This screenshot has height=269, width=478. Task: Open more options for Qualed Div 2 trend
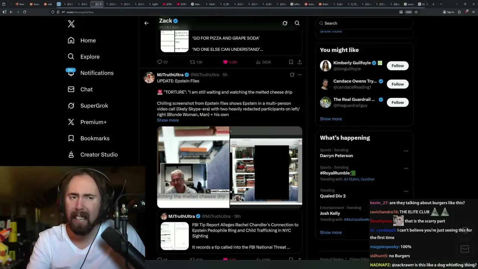coord(406,191)
